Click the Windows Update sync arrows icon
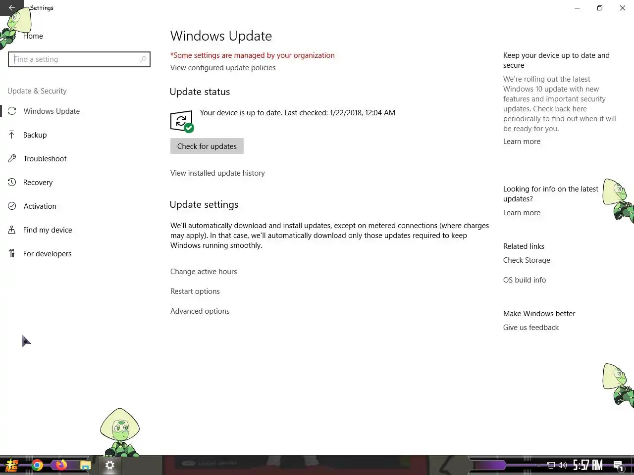 point(12,111)
